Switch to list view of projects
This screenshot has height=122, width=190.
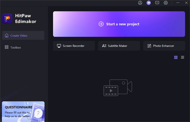(x=182, y=57)
